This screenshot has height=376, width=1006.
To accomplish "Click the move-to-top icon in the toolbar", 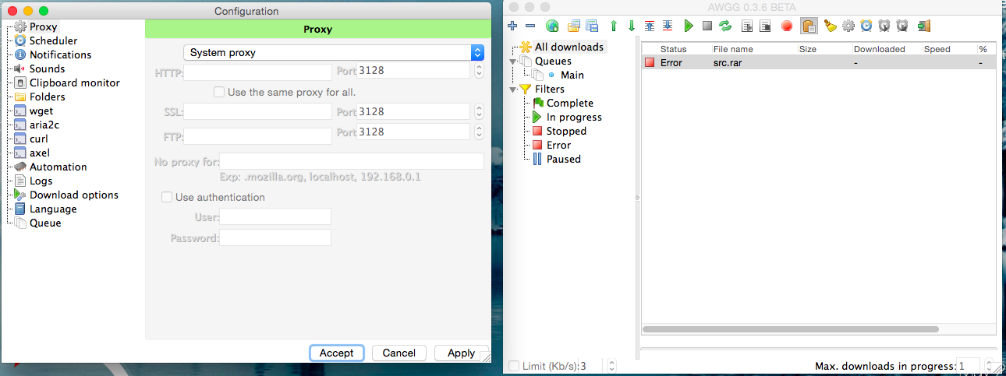I will pos(650,26).
